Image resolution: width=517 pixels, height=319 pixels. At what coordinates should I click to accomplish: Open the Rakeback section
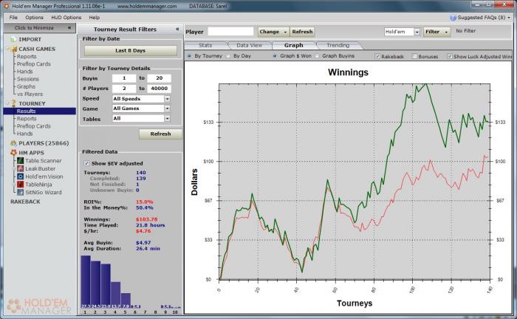25,202
